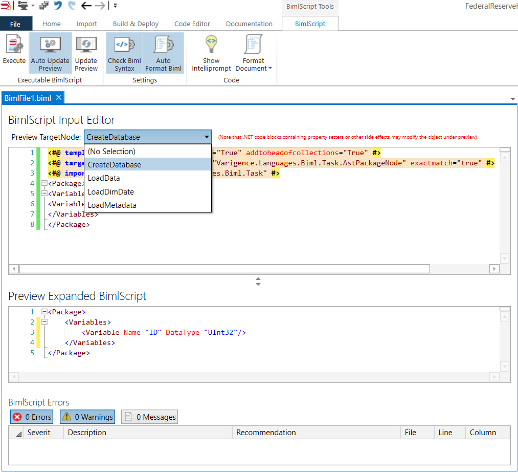Click the 0 Errors button
The width and height of the screenshot is (518, 472).
coord(31,417)
